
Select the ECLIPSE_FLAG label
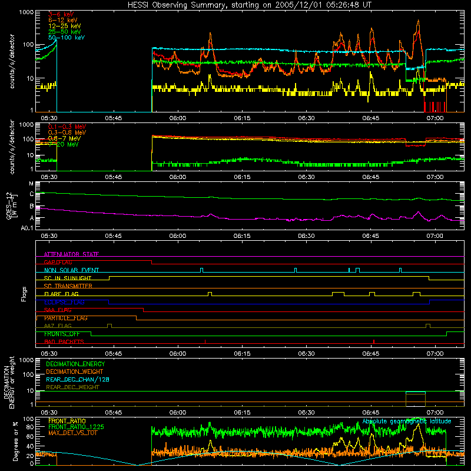coord(64,302)
